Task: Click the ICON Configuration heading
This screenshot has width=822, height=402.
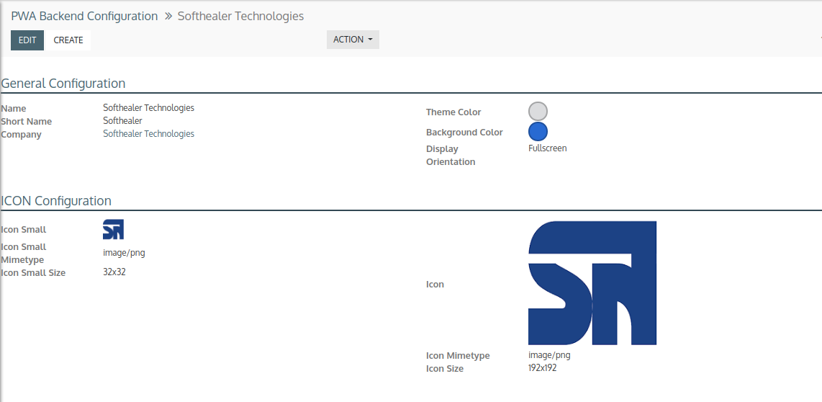Action: [56, 201]
